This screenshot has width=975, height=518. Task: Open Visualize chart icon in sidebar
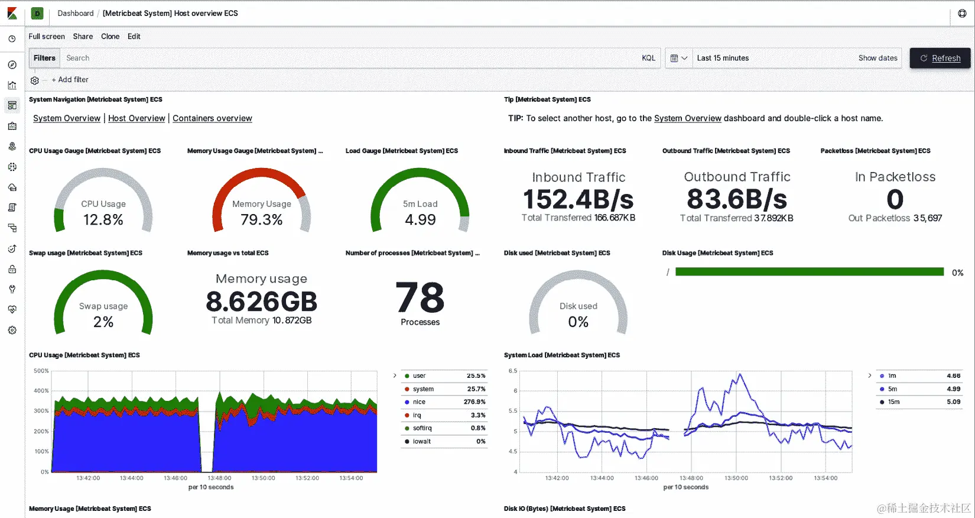(12, 85)
